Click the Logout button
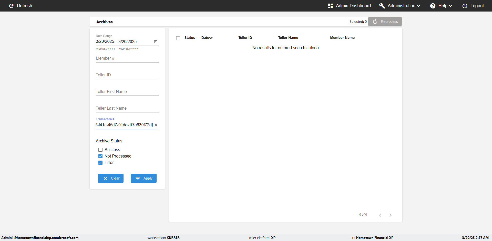Viewport: 492px width, 241px height. point(473,6)
